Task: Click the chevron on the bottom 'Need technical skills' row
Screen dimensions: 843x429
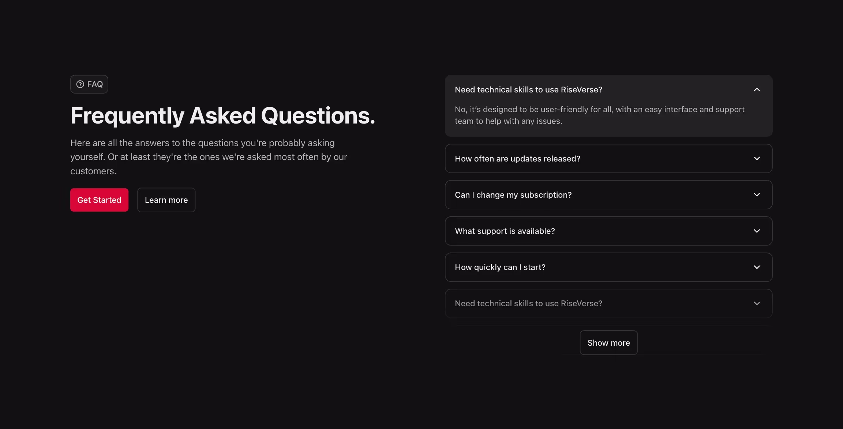Action: pos(756,303)
